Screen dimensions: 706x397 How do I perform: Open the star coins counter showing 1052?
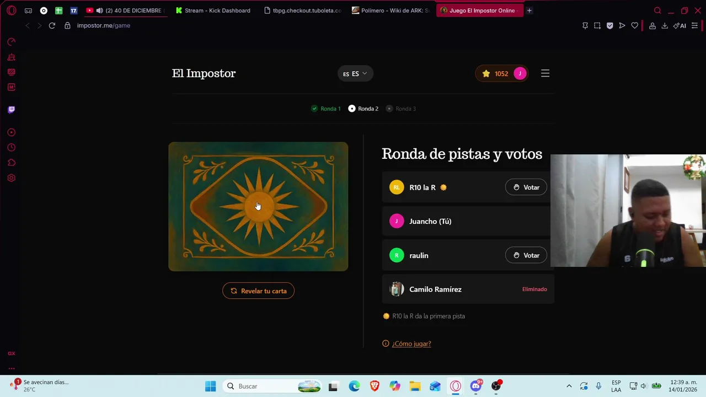click(x=495, y=73)
